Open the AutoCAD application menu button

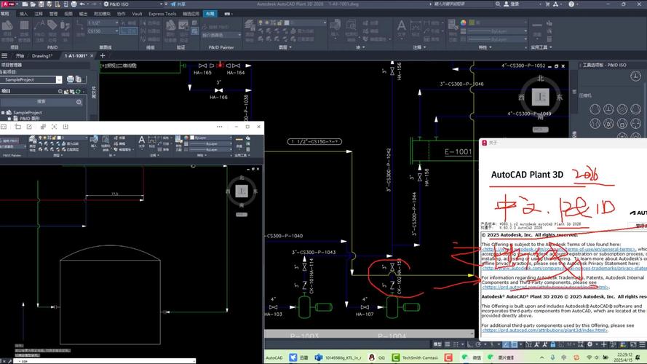pos(7,4)
